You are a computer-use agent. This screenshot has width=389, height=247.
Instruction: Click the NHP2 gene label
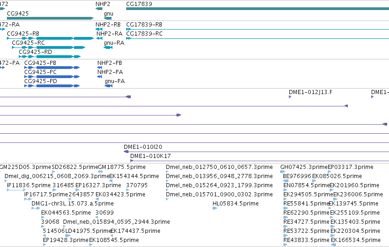103,4
